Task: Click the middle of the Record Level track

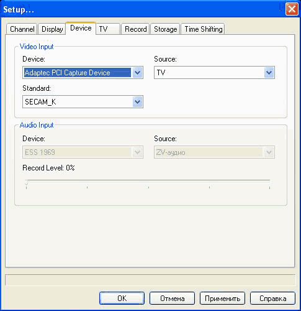Action: point(148,180)
